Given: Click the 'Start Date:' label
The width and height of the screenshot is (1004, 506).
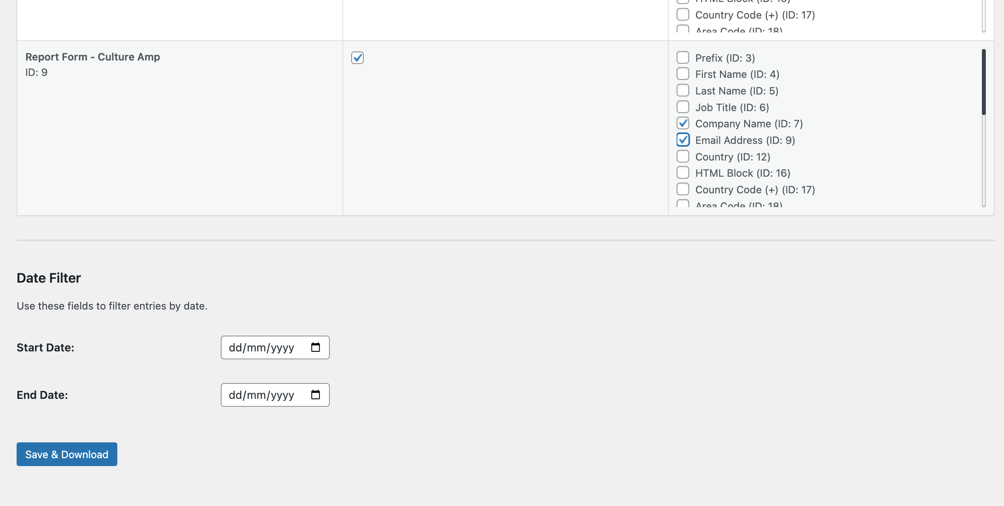Looking at the screenshot, I should coord(45,347).
